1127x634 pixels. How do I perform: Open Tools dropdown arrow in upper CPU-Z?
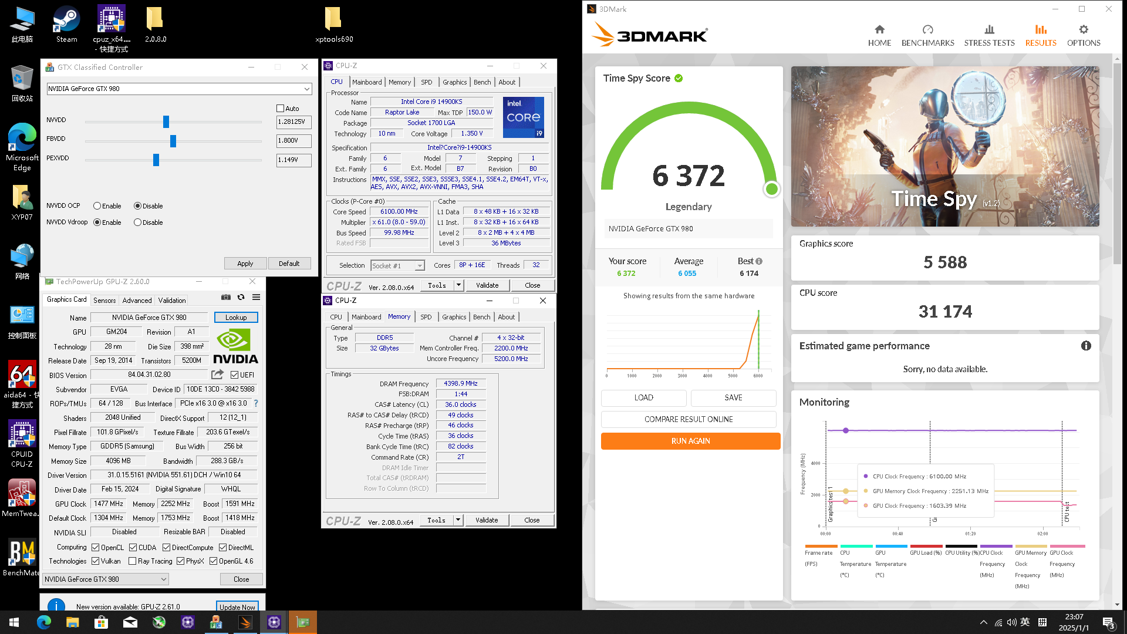pos(458,285)
